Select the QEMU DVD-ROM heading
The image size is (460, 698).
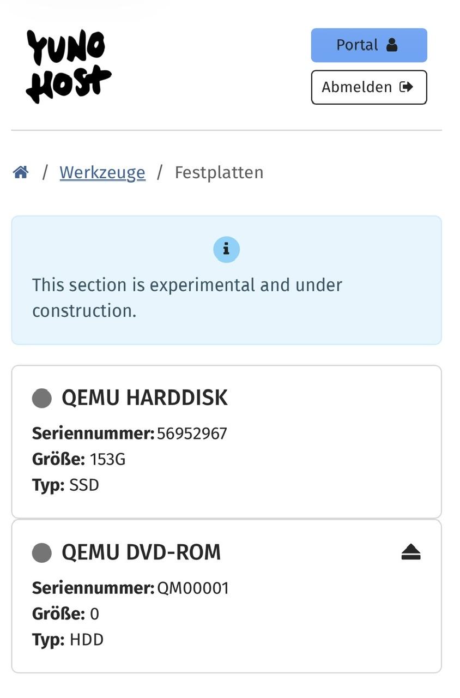pos(141,552)
